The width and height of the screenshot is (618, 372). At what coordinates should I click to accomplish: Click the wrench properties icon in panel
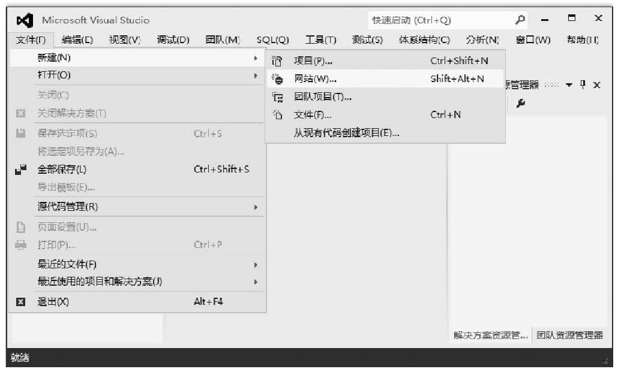click(x=520, y=104)
